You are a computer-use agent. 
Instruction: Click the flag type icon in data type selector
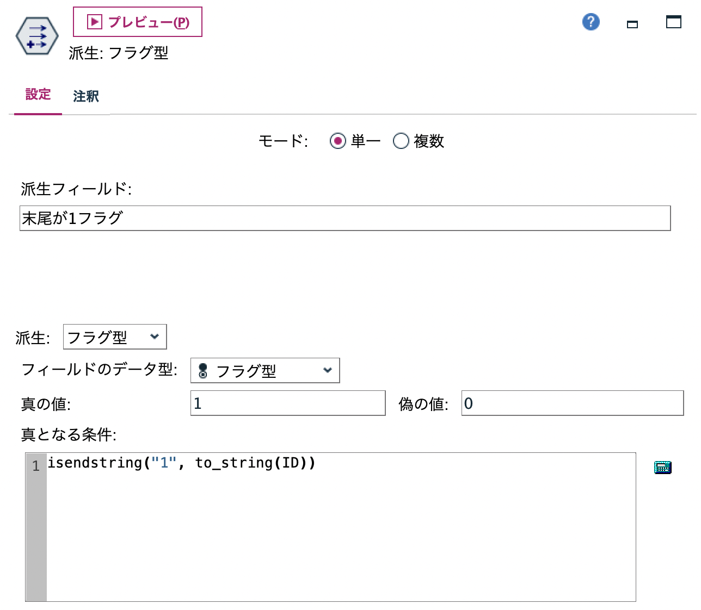(x=203, y=370)
